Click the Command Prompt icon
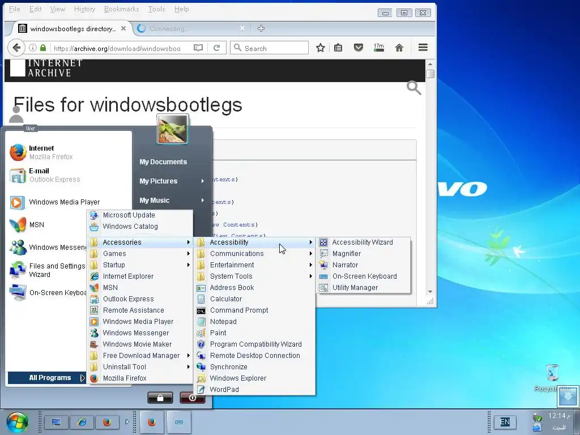Screen dimensions: 580x435 click(201, 310)
